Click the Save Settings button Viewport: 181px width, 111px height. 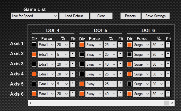[x=156, y=16]
